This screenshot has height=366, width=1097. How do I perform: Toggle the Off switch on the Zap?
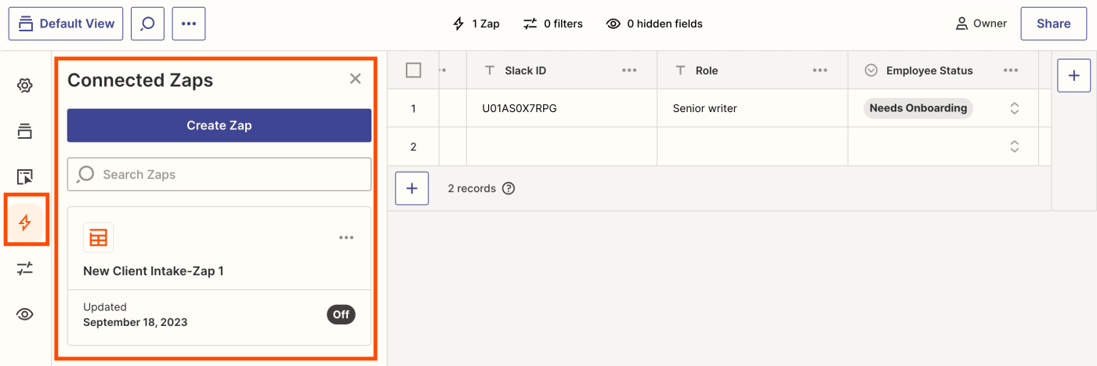341,314
